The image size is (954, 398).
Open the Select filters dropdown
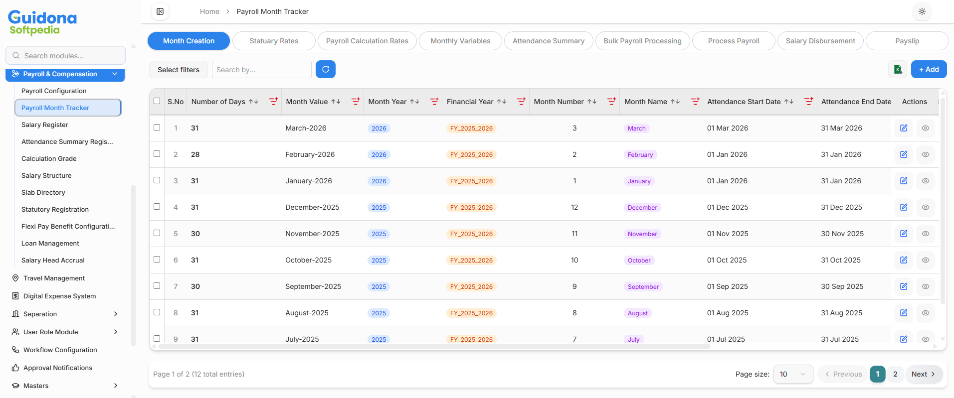(x=179, y=70)
